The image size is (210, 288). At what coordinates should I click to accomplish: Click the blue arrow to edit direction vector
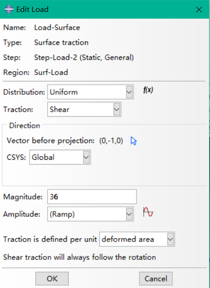pos(134,141)
